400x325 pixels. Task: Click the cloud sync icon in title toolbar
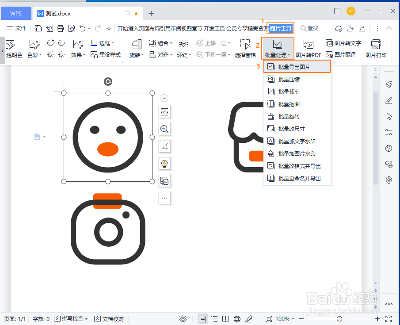[339, 29]
